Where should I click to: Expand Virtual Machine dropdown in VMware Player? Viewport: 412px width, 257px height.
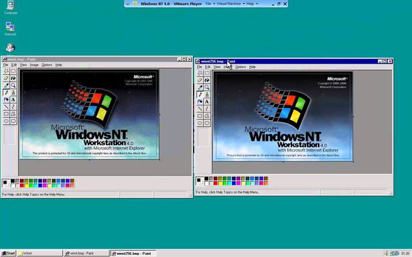[x=230, y=4]
